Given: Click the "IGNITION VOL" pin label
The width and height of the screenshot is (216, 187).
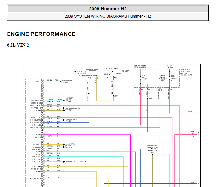Looking at the screenshot, I should pyautogui.click(x=36, y=125).
